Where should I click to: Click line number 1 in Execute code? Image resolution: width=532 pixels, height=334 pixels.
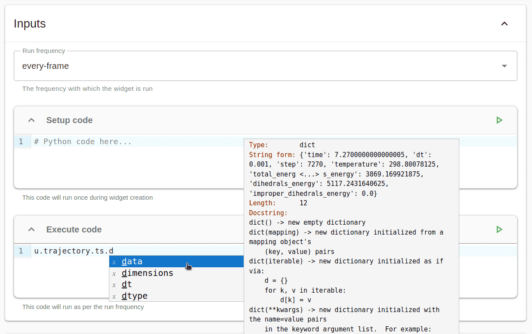[21, 251]
